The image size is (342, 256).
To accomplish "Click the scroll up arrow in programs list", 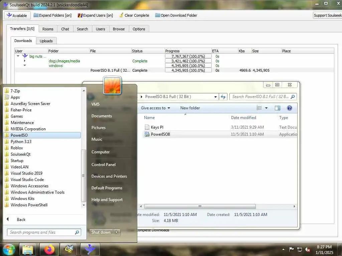I will point(84,90).
